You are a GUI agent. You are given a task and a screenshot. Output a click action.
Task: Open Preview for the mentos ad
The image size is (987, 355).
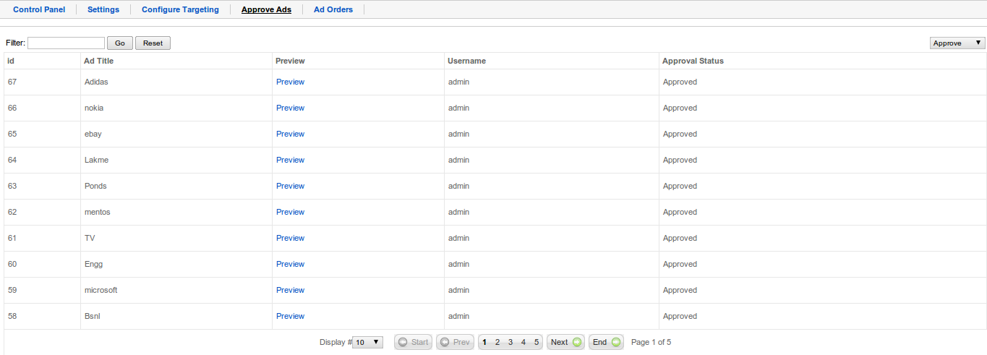290,212
